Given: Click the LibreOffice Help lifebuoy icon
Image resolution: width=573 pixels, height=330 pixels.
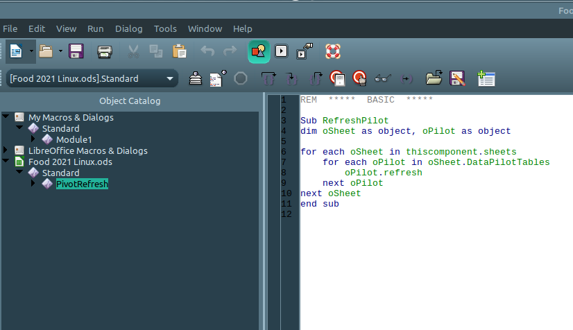Looking at the screenshot, I should (x=333, y=51).
